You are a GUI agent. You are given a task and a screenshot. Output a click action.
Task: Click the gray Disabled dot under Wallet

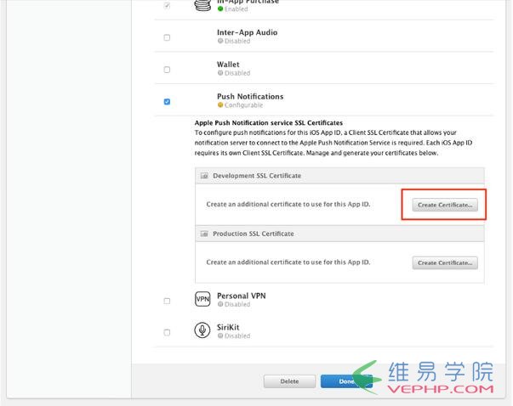tap(220, 73)
